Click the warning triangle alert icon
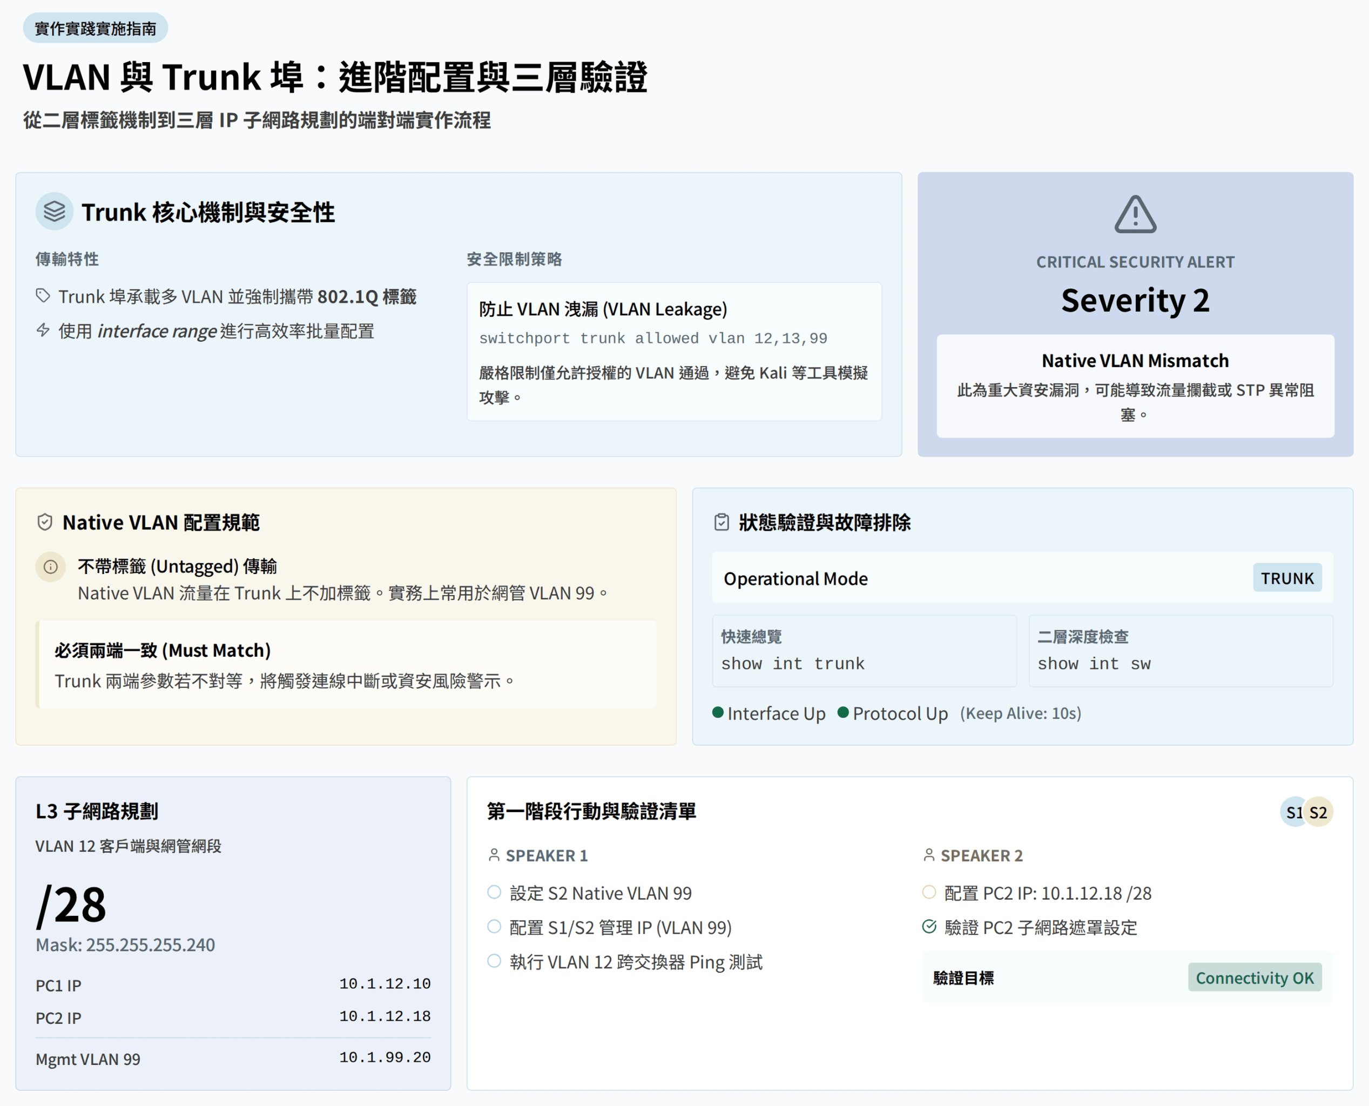 click(1135, 215)
